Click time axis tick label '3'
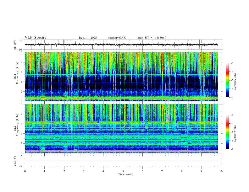This screenshot has width=249, height=192. pyautogui.click(x=84, y=171)
